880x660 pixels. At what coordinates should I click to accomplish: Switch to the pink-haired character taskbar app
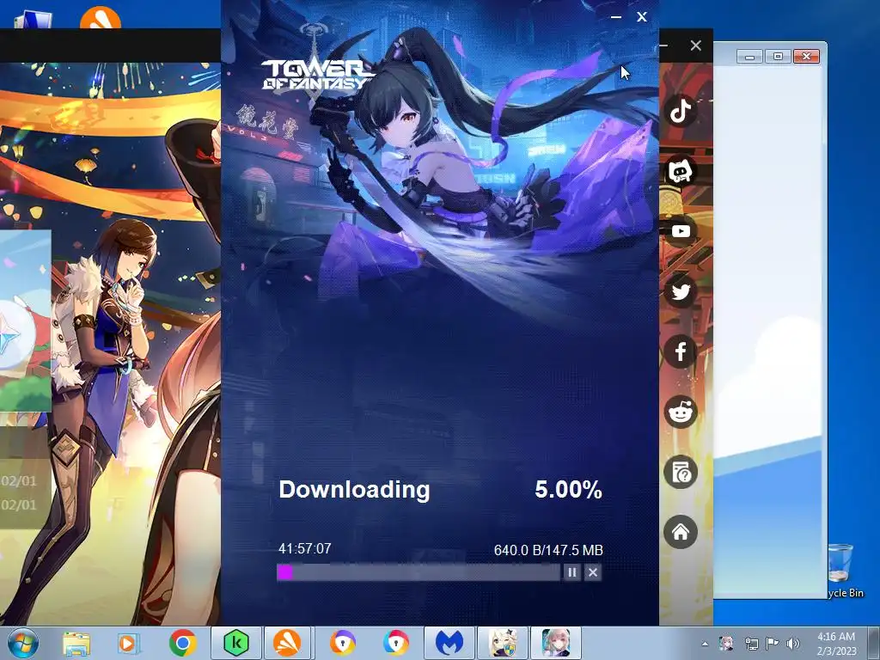556,644
